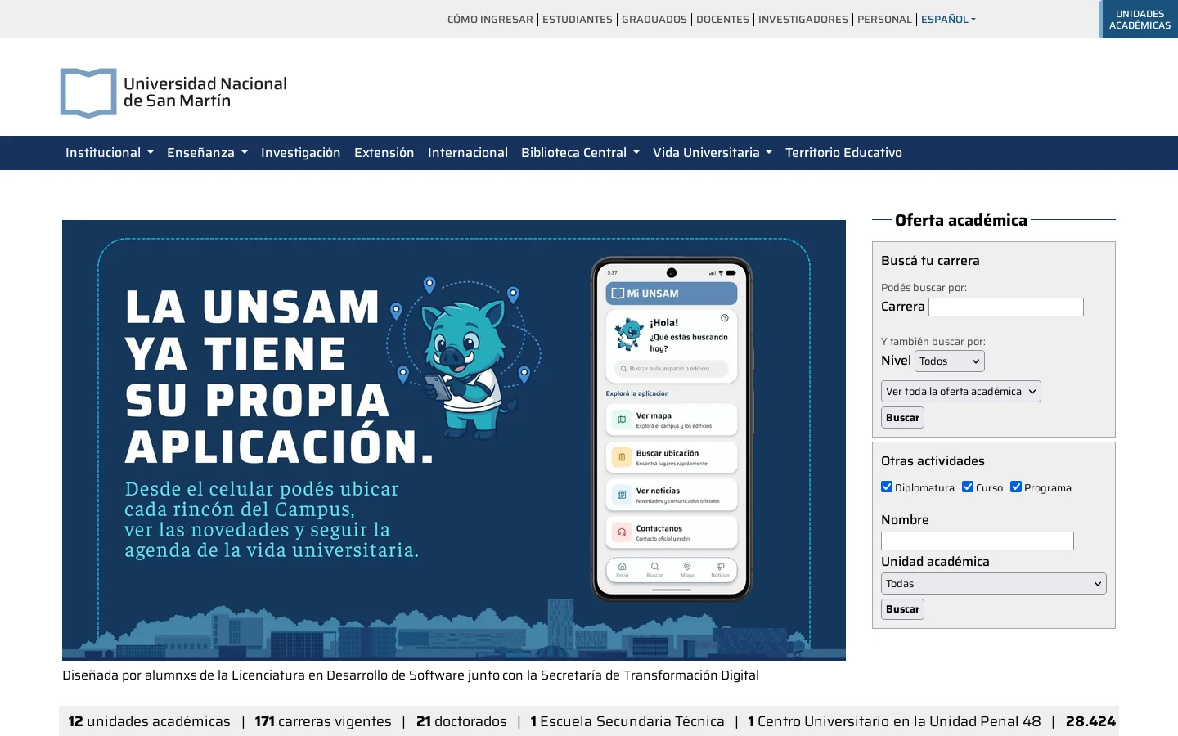
Task: Click the phone mockup's Mi UNSAM header
Action: click(x=672, y=294)
